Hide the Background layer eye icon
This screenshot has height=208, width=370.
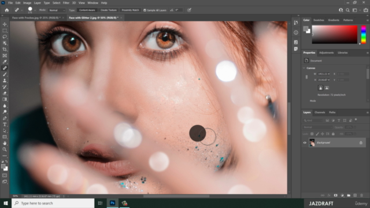click(x=305, y=143)
